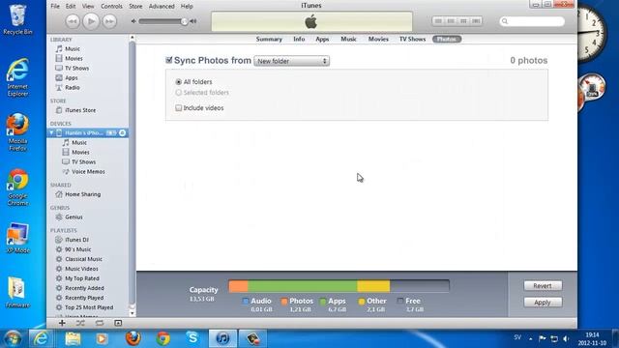The image size is (619, 348).
Task: Open Home Sharing
Action: click(x=82, y=194)
